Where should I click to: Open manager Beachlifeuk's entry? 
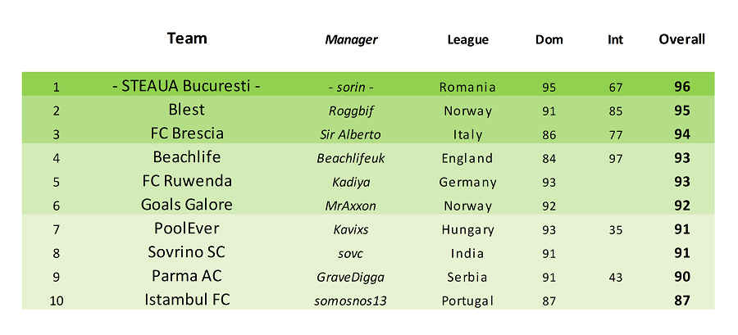coord(351,158)
